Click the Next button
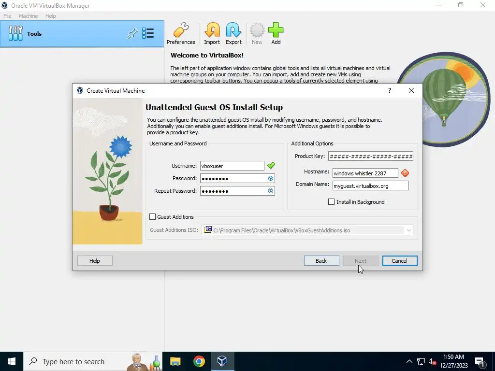Viewport: 495px width, 371px height. 361,260
